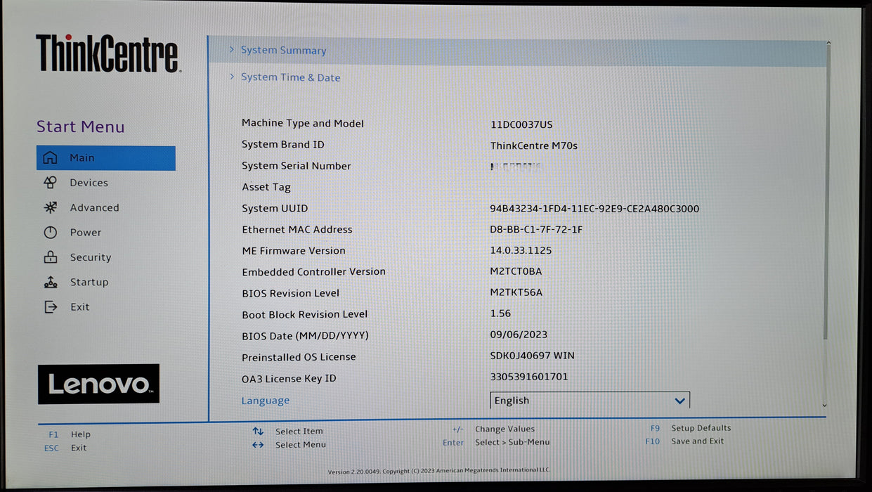Click the scrollbar down arrow
The image size is (872, 492).
[825, 406]
